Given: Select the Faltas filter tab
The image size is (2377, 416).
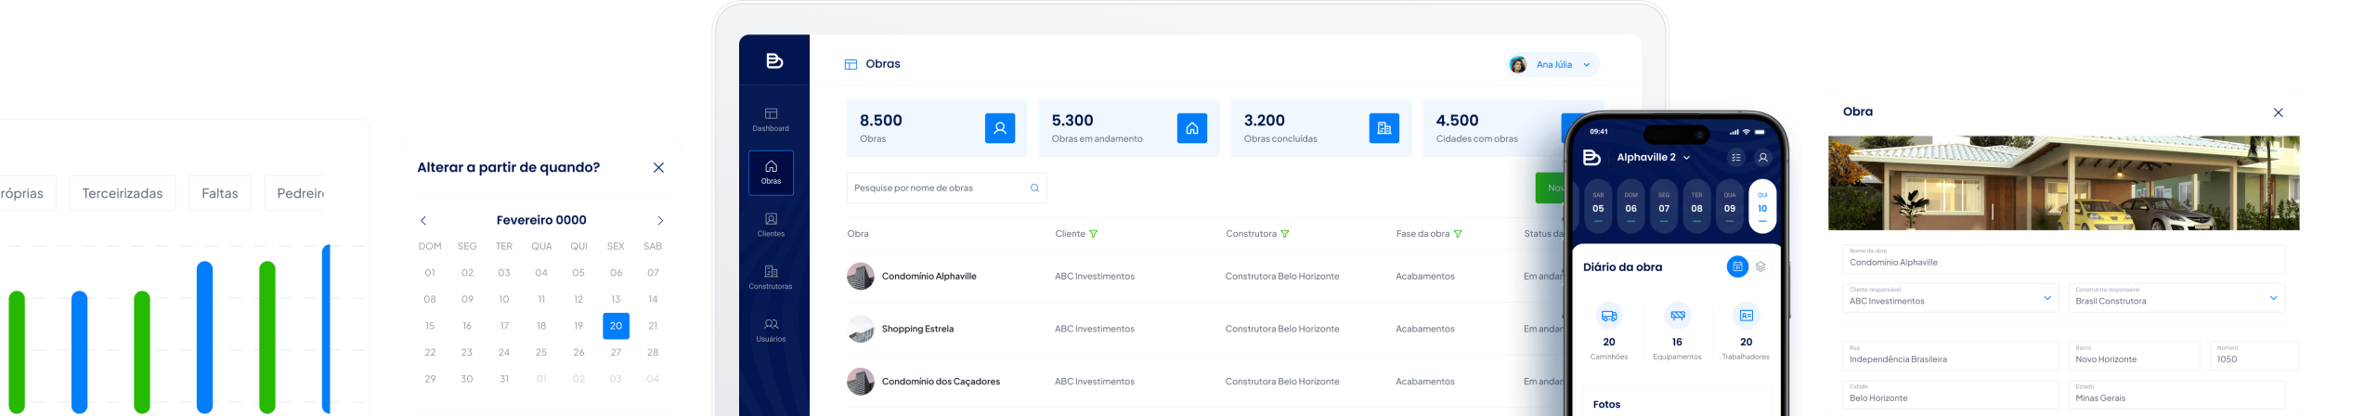Looking at the screenshot, I should tap(220, 193).
